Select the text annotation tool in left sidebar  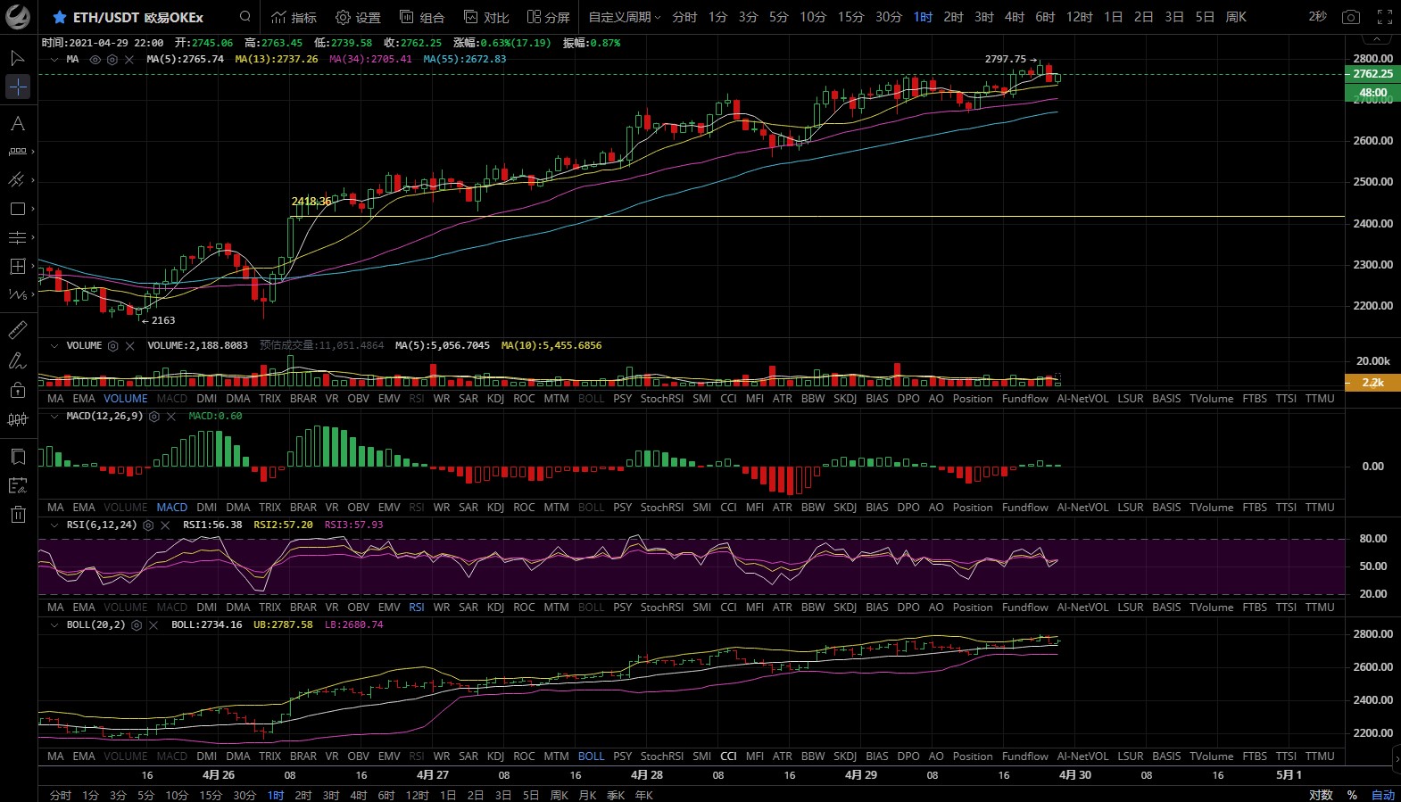(x=17, y=124)
